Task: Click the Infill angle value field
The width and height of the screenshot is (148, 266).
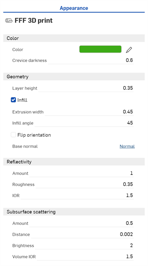Action: click(84, 123)
